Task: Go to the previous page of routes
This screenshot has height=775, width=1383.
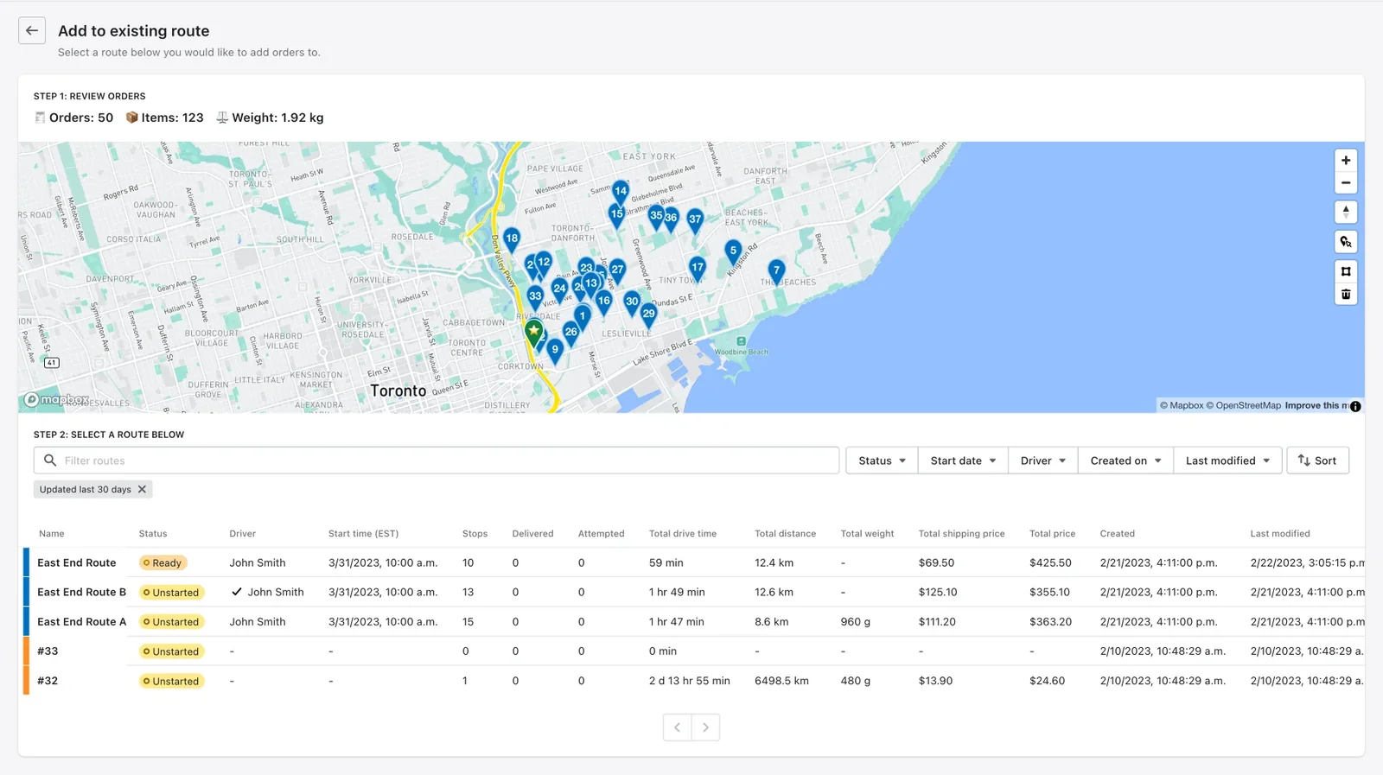Action: point(678,727)
